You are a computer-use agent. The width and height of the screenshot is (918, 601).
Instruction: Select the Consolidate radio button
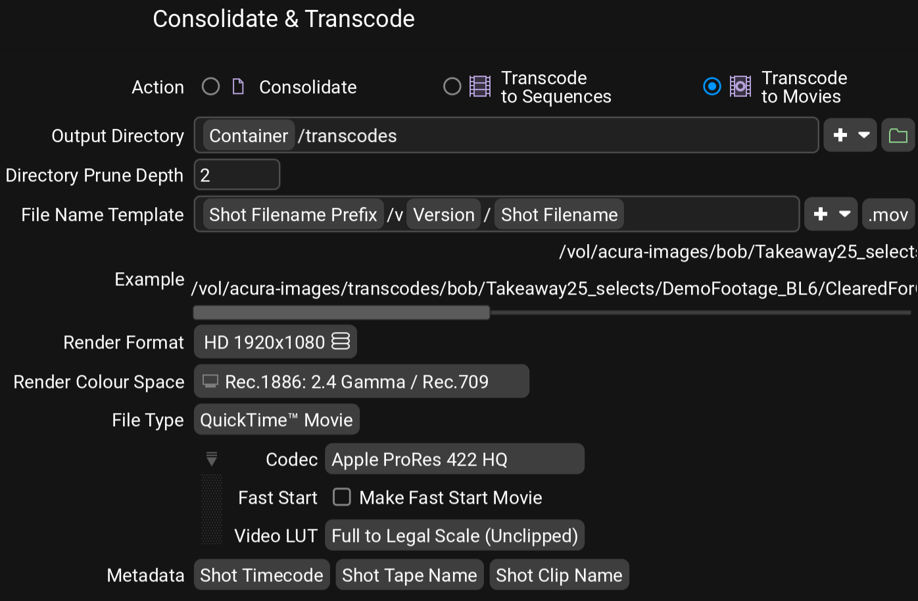tap(210, 87)
